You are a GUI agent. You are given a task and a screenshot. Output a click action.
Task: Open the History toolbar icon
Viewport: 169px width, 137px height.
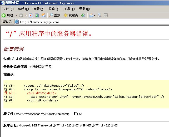click(83, 15)
